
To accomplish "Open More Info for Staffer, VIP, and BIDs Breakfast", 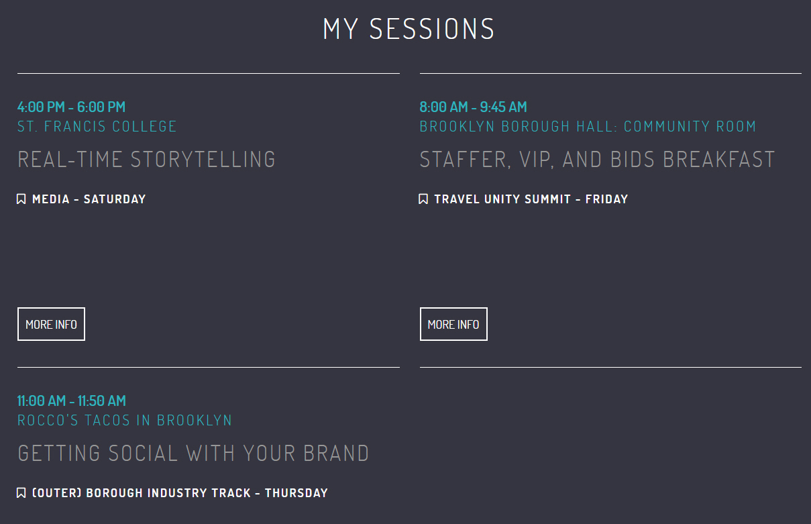I will [453, 324].
